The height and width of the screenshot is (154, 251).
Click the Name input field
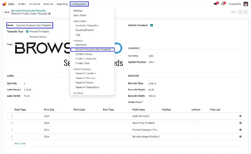click(x=34, y=25)
